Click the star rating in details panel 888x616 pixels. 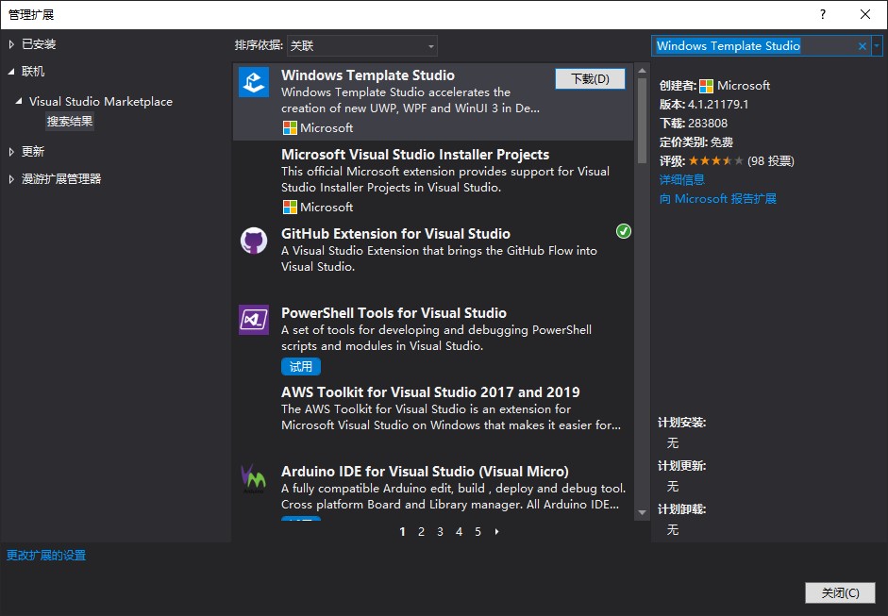pos(715,160)
